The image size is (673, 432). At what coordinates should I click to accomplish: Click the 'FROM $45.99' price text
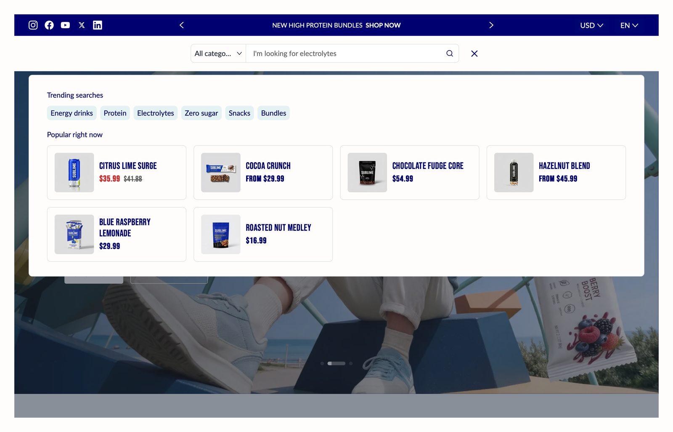(558, 179)
